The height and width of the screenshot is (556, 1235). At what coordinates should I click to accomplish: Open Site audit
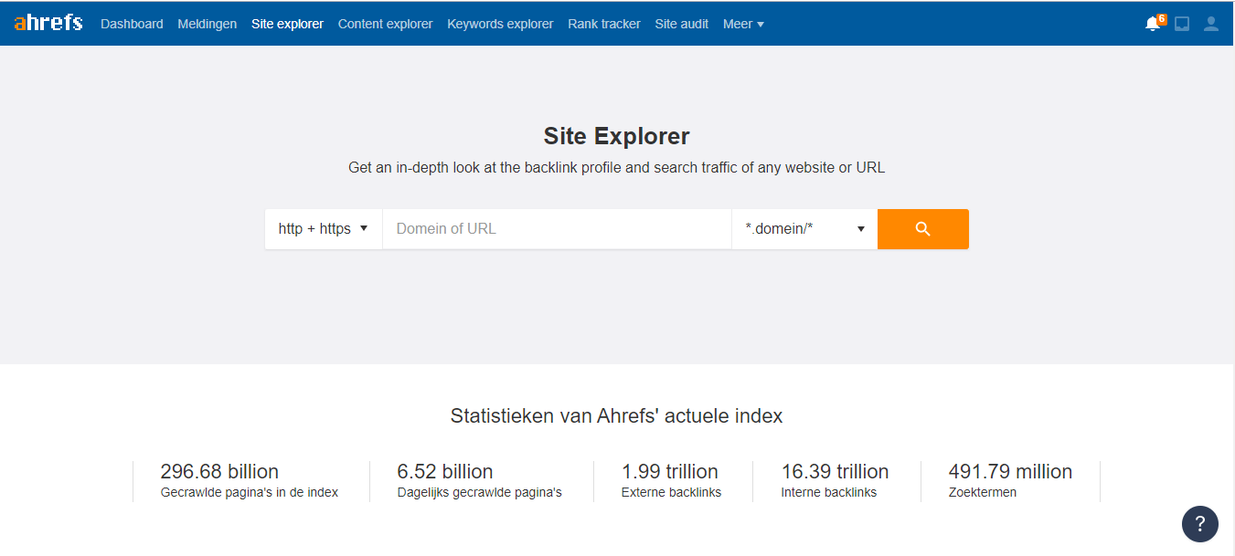(681, 24)
